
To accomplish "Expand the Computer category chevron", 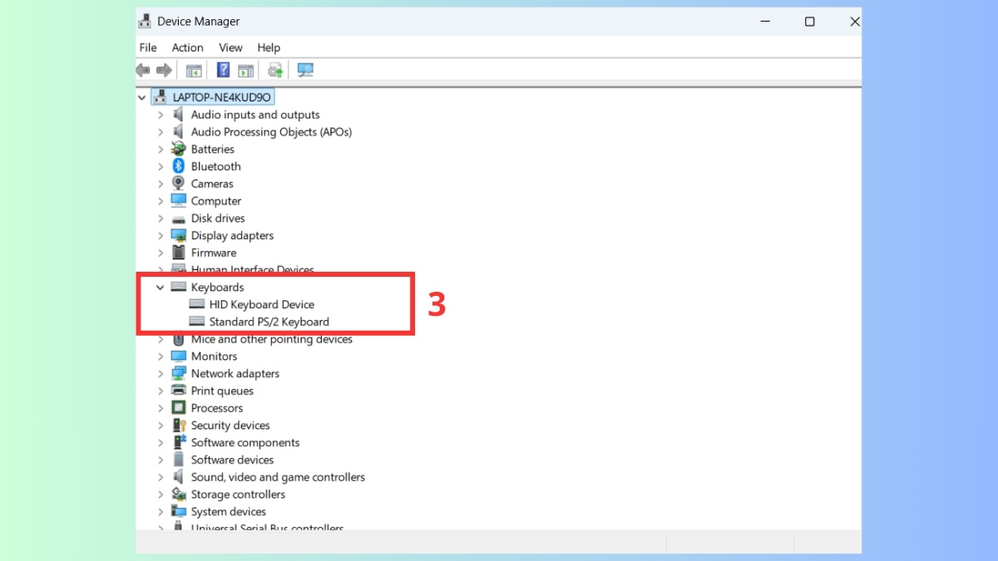I will (x=161, y=201).
